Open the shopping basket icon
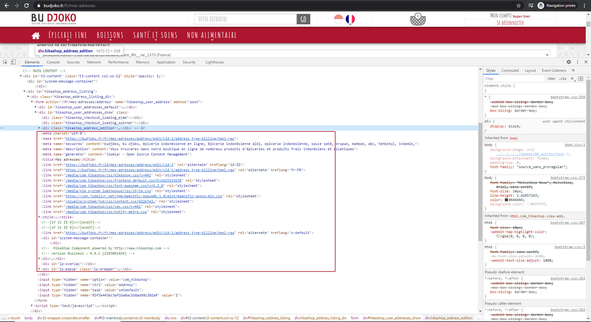Viewport: 591px width, 322px height. click(418, 19)
